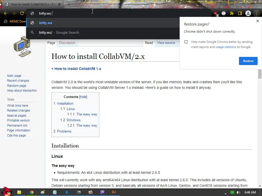
Task: Follow How to install CollabVM 1.x link
Action: pyautogui.click(x=76, y=69)
